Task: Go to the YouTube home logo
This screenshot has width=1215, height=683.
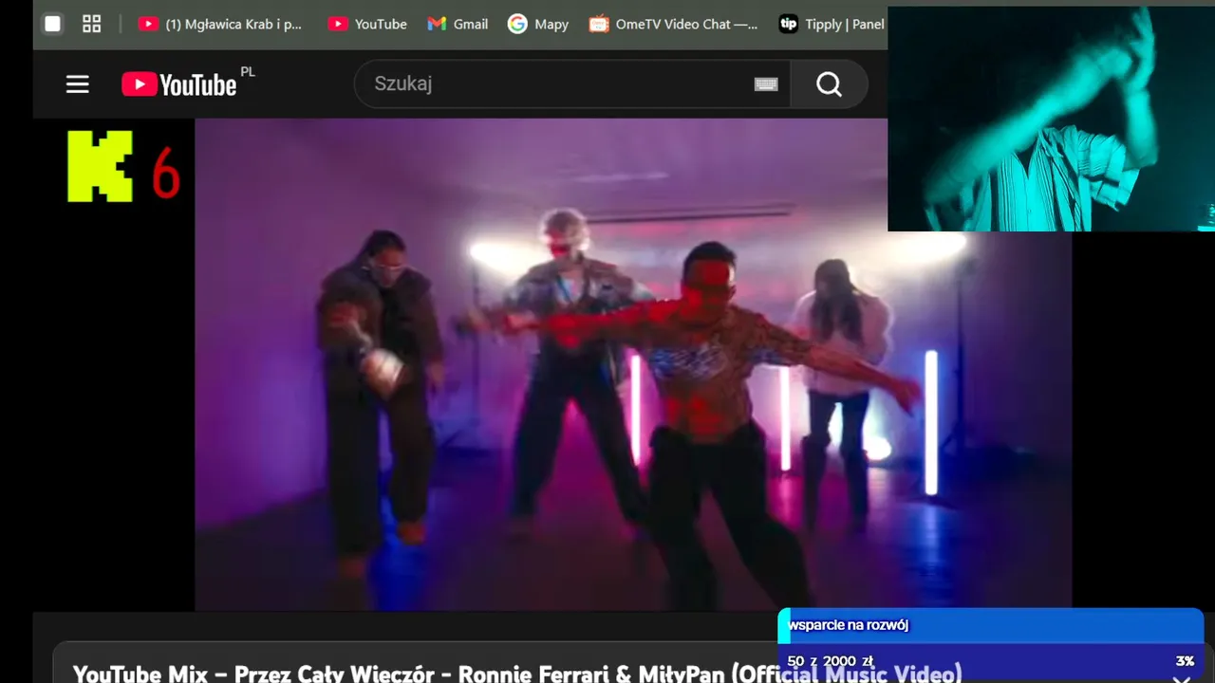Action: point(178,84)
